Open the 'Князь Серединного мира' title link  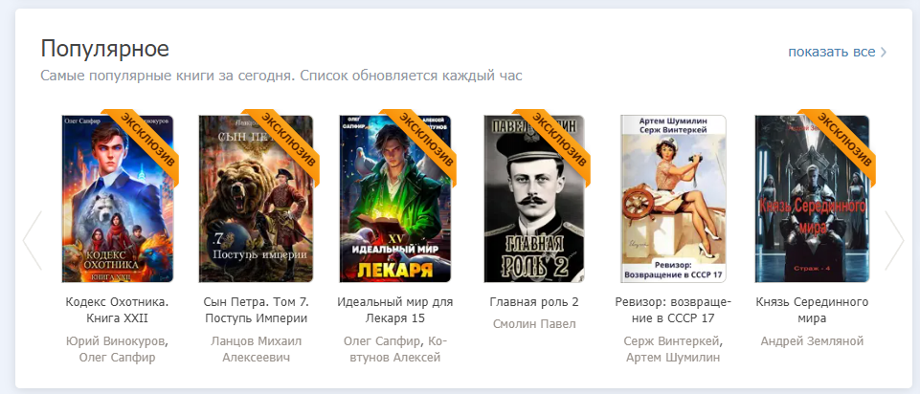click(812, 311)
